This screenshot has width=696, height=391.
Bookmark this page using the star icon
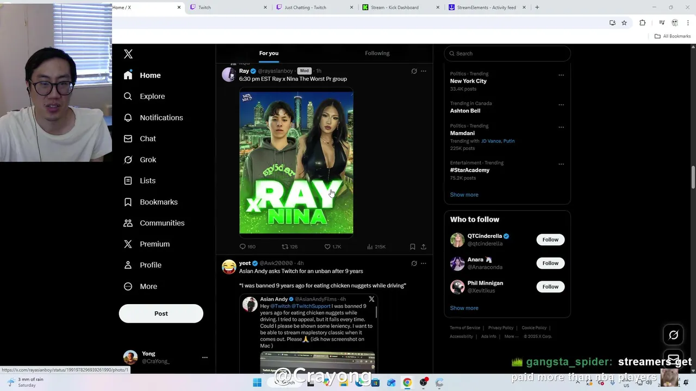coord(624,22)
